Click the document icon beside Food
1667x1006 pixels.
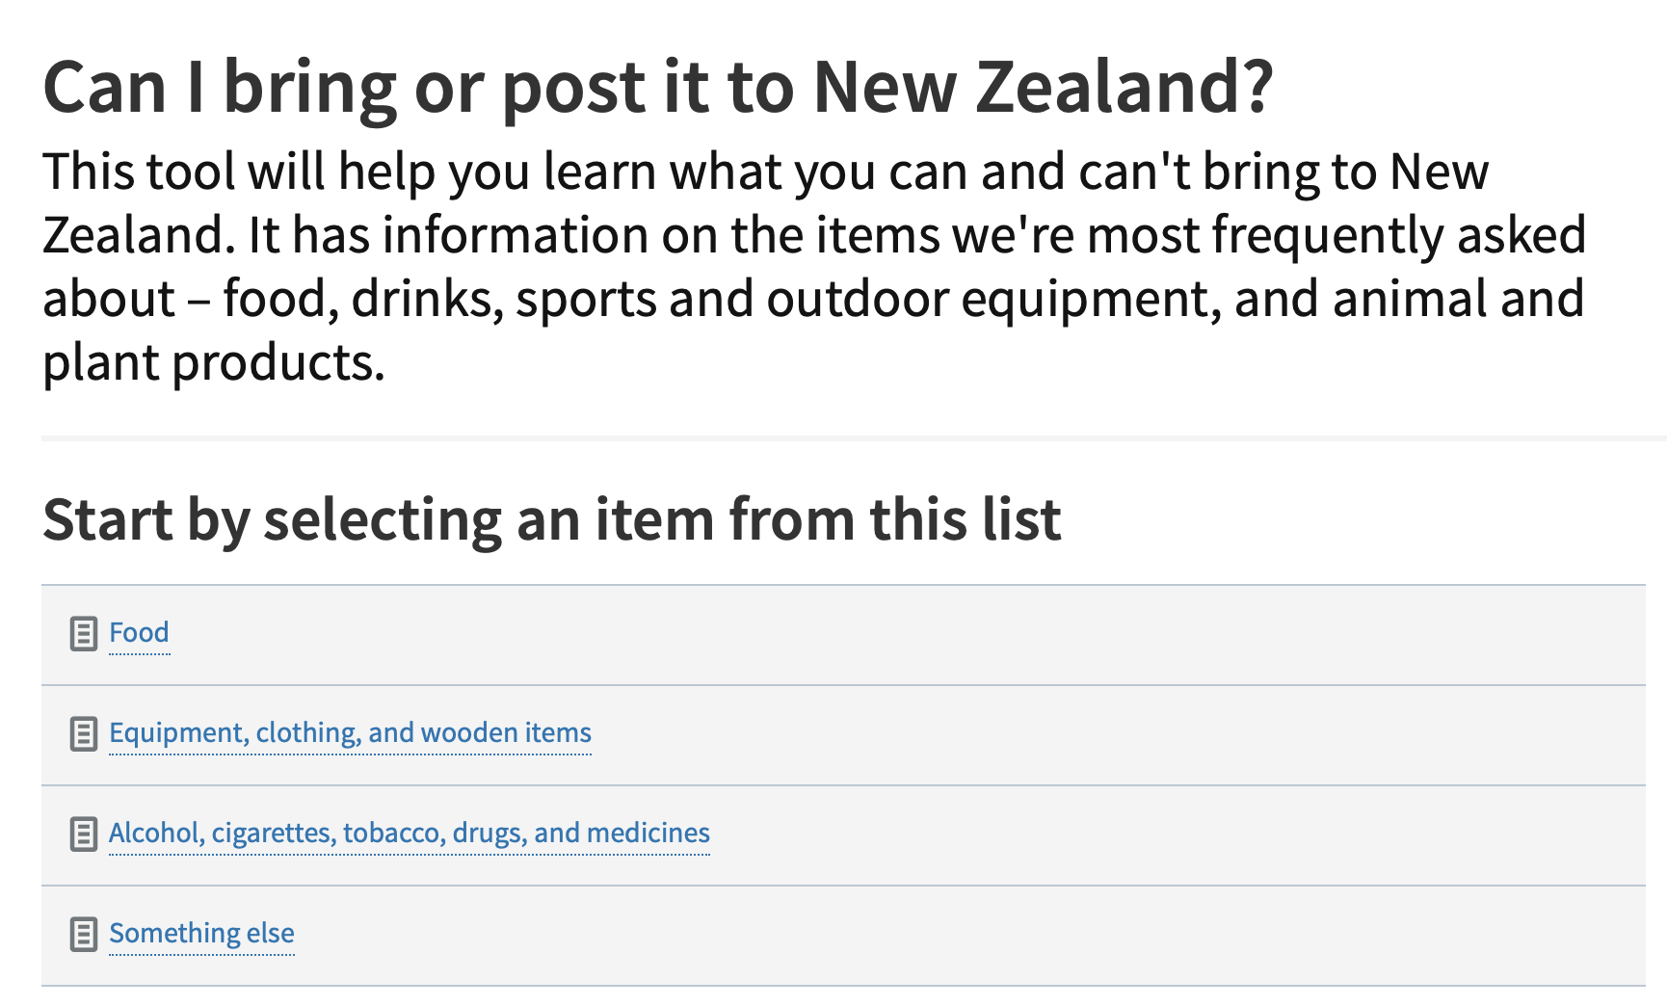click(84, 634)
